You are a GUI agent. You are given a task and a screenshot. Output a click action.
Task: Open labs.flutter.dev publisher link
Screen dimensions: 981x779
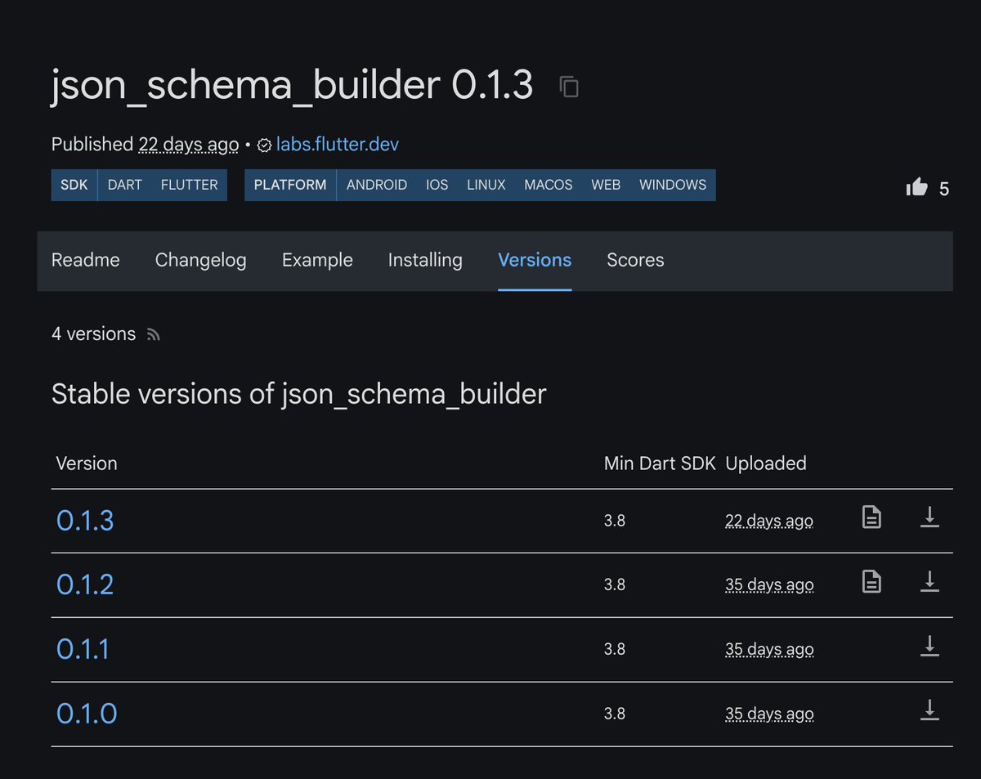338,145
